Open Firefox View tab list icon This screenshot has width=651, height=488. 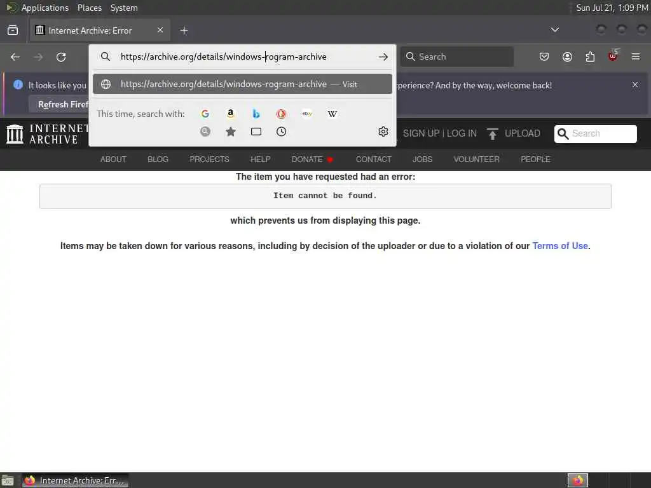tap(13, 30)
